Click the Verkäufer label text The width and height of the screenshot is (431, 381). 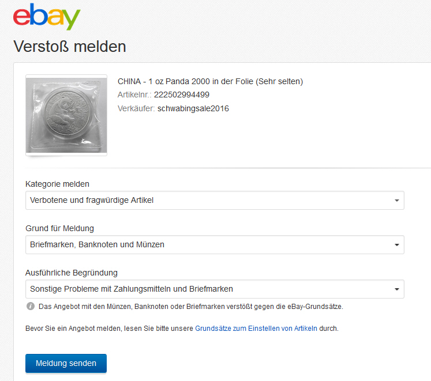[x=136, y=108]
